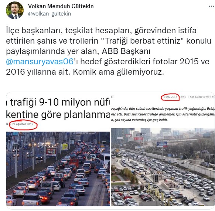
Task: Follow the @mansuryavas06 mention link
Action: tap(40, 61)
